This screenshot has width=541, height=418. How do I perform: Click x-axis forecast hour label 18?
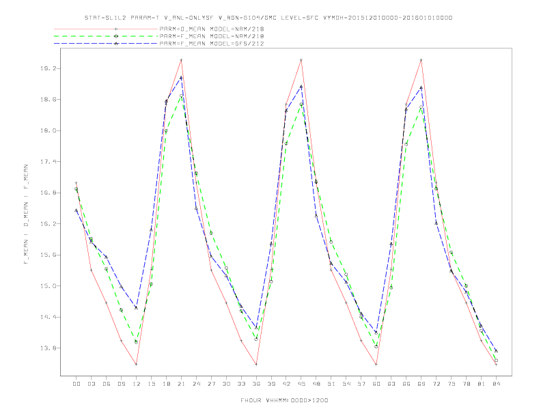pyautogui.click(x=166, y=384)
